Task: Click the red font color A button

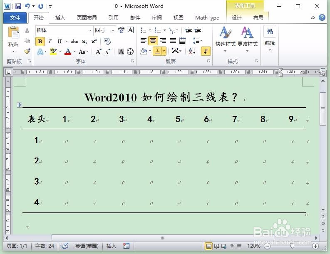Action: (x=68, y=51)
